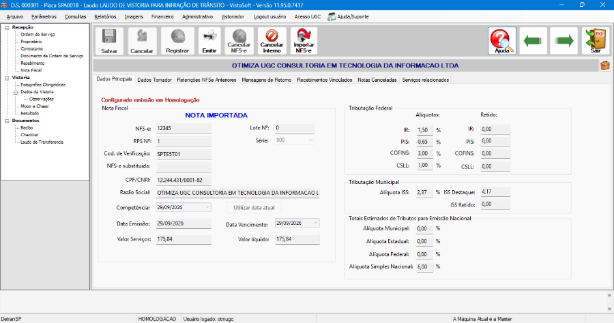Viewport: 614px width, 323px height.
Task: Open the Arquivo menu
Action: click(x=15, y=17)
